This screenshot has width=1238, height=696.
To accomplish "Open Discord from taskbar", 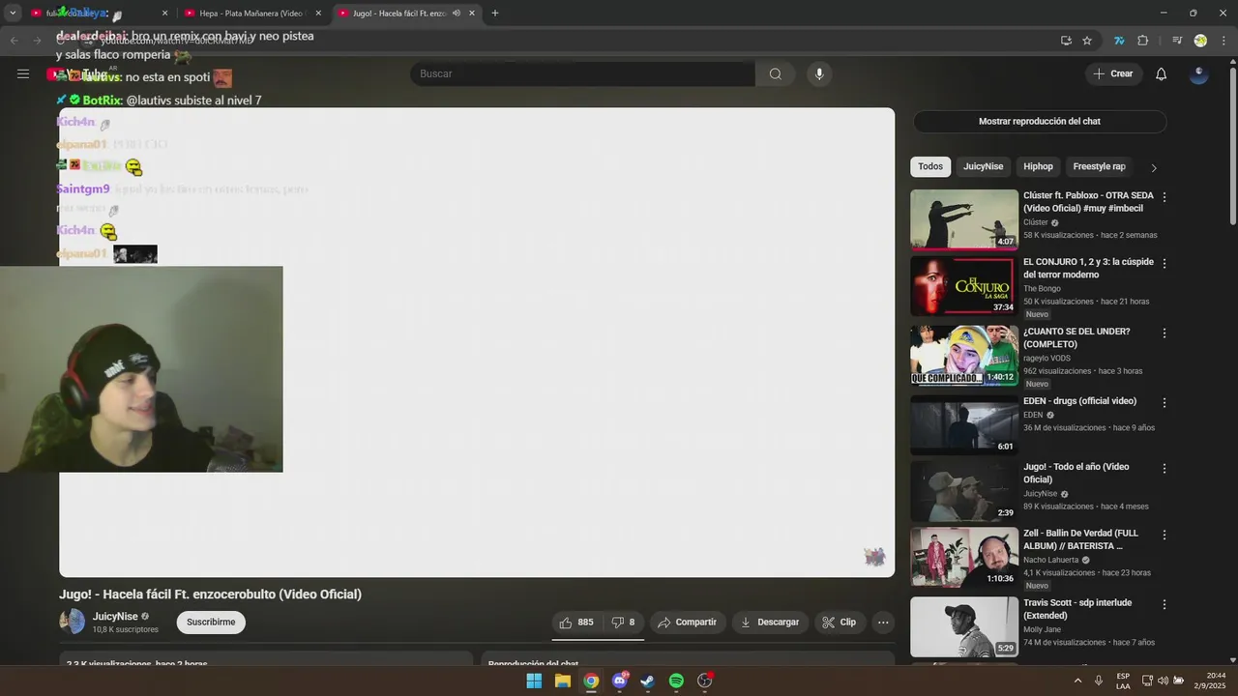I will pyautogui.click(x=619, y=681).
